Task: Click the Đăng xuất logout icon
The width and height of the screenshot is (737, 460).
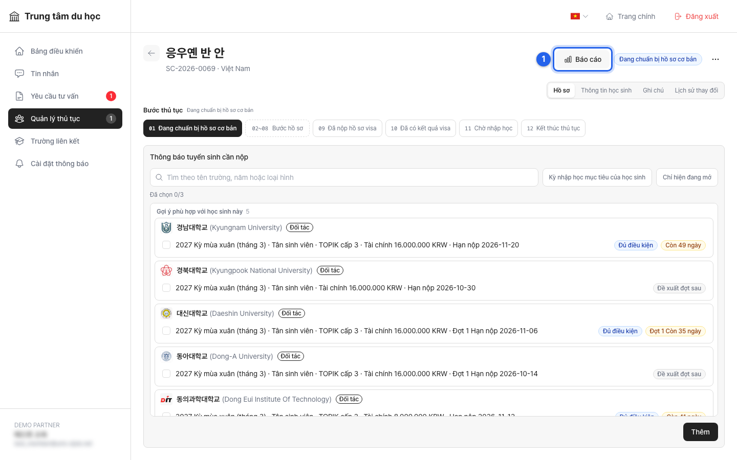Action: 678,16
